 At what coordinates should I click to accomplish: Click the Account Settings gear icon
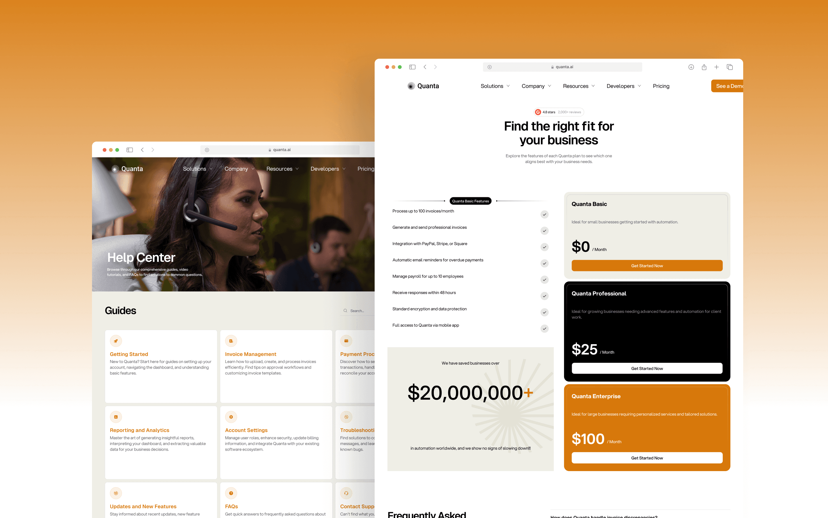tap(231, 416)
